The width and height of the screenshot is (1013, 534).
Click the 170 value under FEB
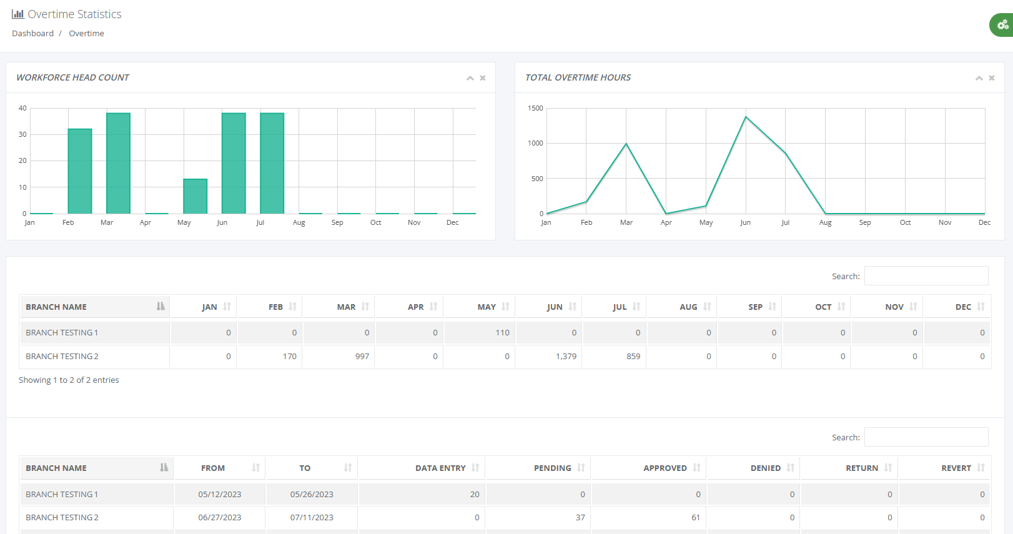point(290,357)
